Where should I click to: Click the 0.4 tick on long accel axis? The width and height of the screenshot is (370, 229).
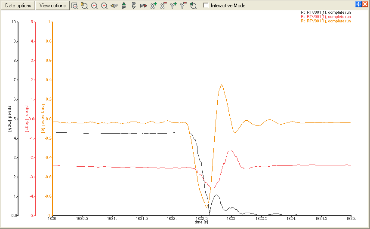coord(49,80)
